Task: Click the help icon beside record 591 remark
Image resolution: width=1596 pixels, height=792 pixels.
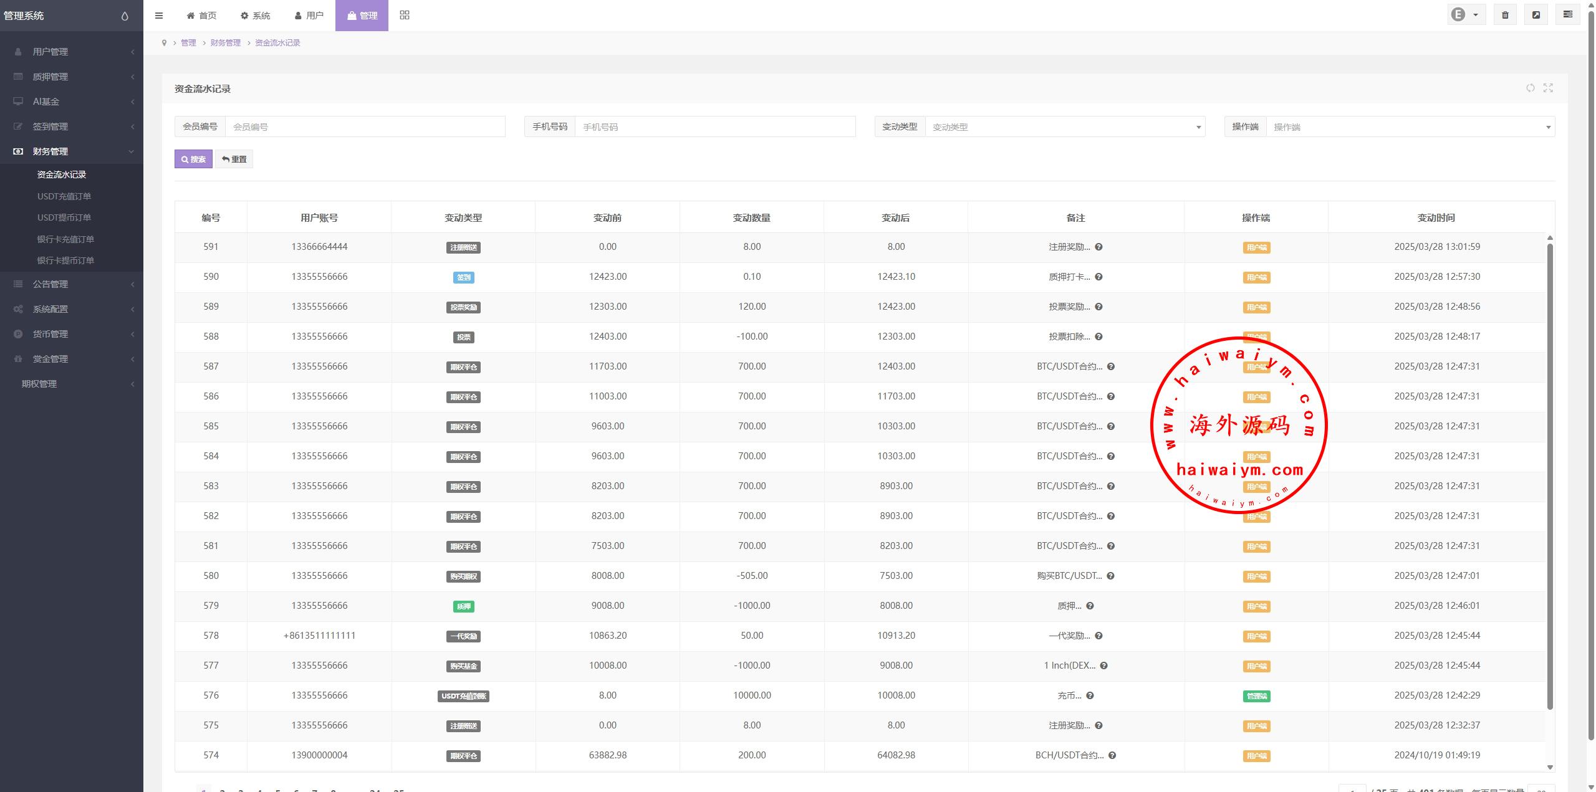Action: pyautogui.click(x=1098, y=247)
